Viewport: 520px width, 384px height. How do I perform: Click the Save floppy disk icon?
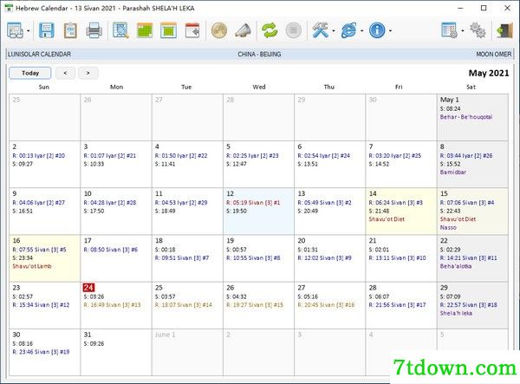click(47, 30)
